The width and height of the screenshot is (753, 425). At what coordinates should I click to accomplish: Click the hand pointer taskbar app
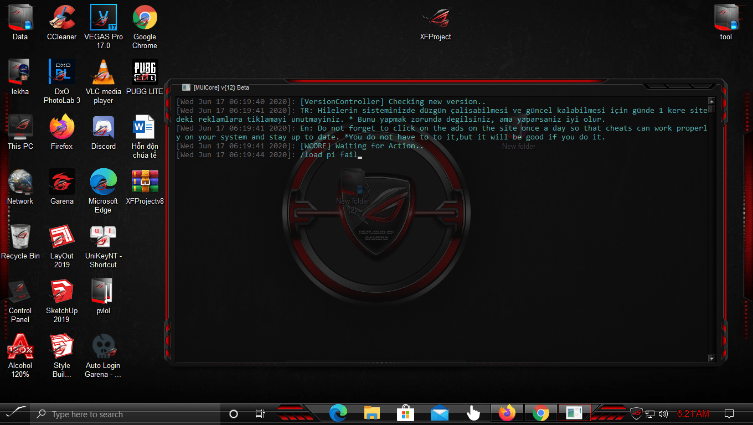click(473, 413)
